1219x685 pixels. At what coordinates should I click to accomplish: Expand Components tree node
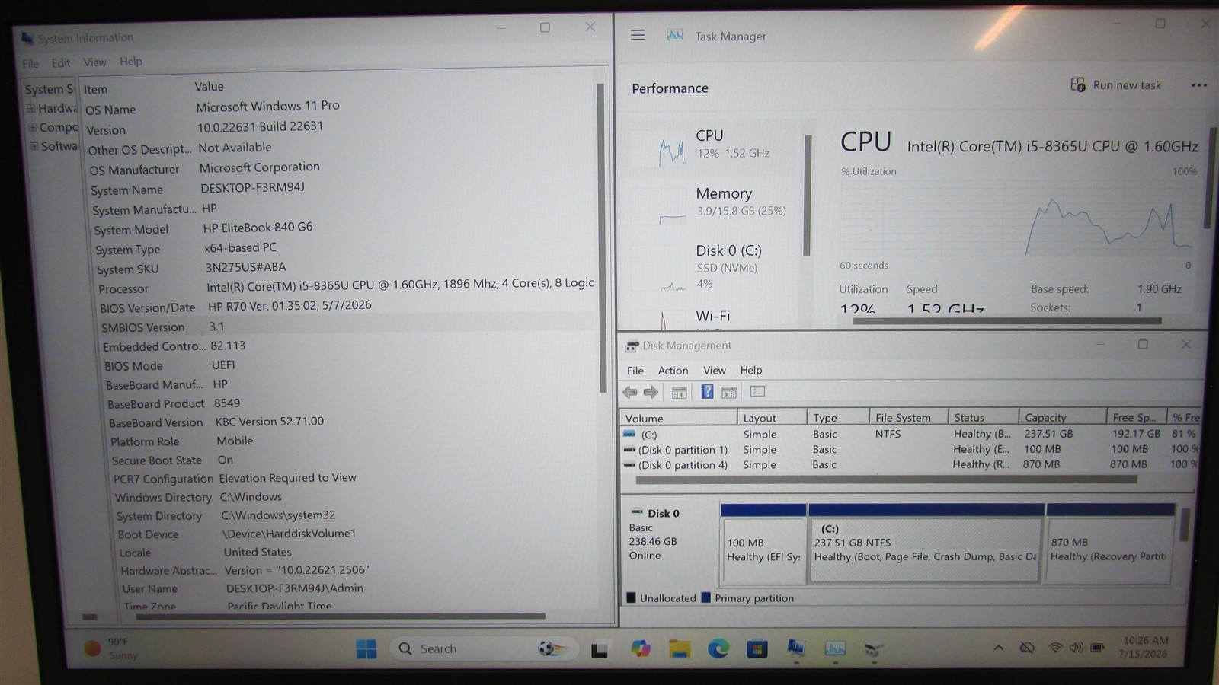coord(33,127)
